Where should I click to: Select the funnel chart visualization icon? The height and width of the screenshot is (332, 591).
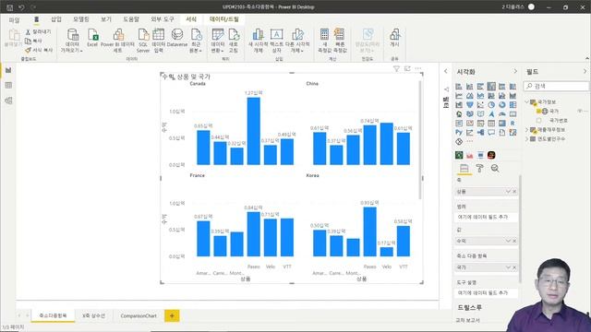(x=470, y=105)
